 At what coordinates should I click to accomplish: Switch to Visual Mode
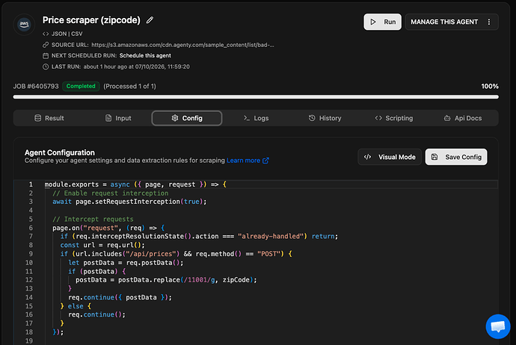390,157
